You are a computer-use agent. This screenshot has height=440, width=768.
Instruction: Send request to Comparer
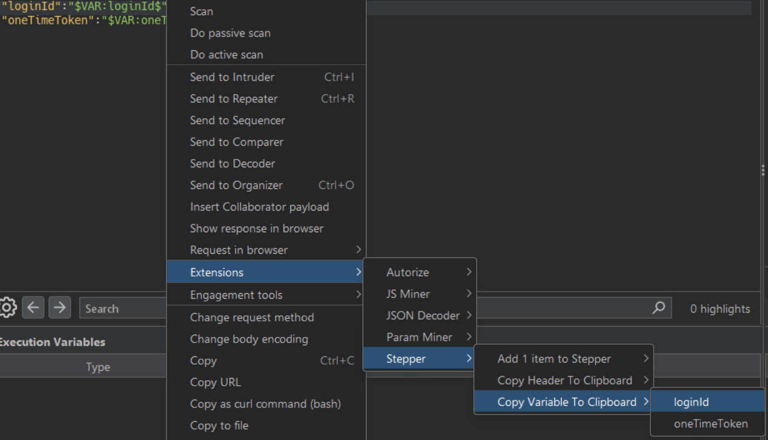[x=266, y=142]
